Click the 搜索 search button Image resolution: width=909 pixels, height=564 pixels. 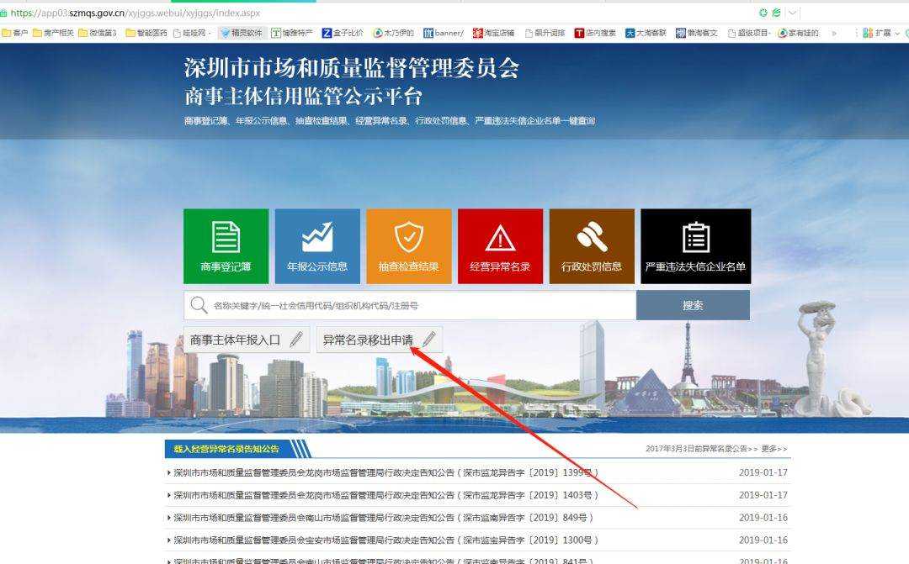click(693, 305)
